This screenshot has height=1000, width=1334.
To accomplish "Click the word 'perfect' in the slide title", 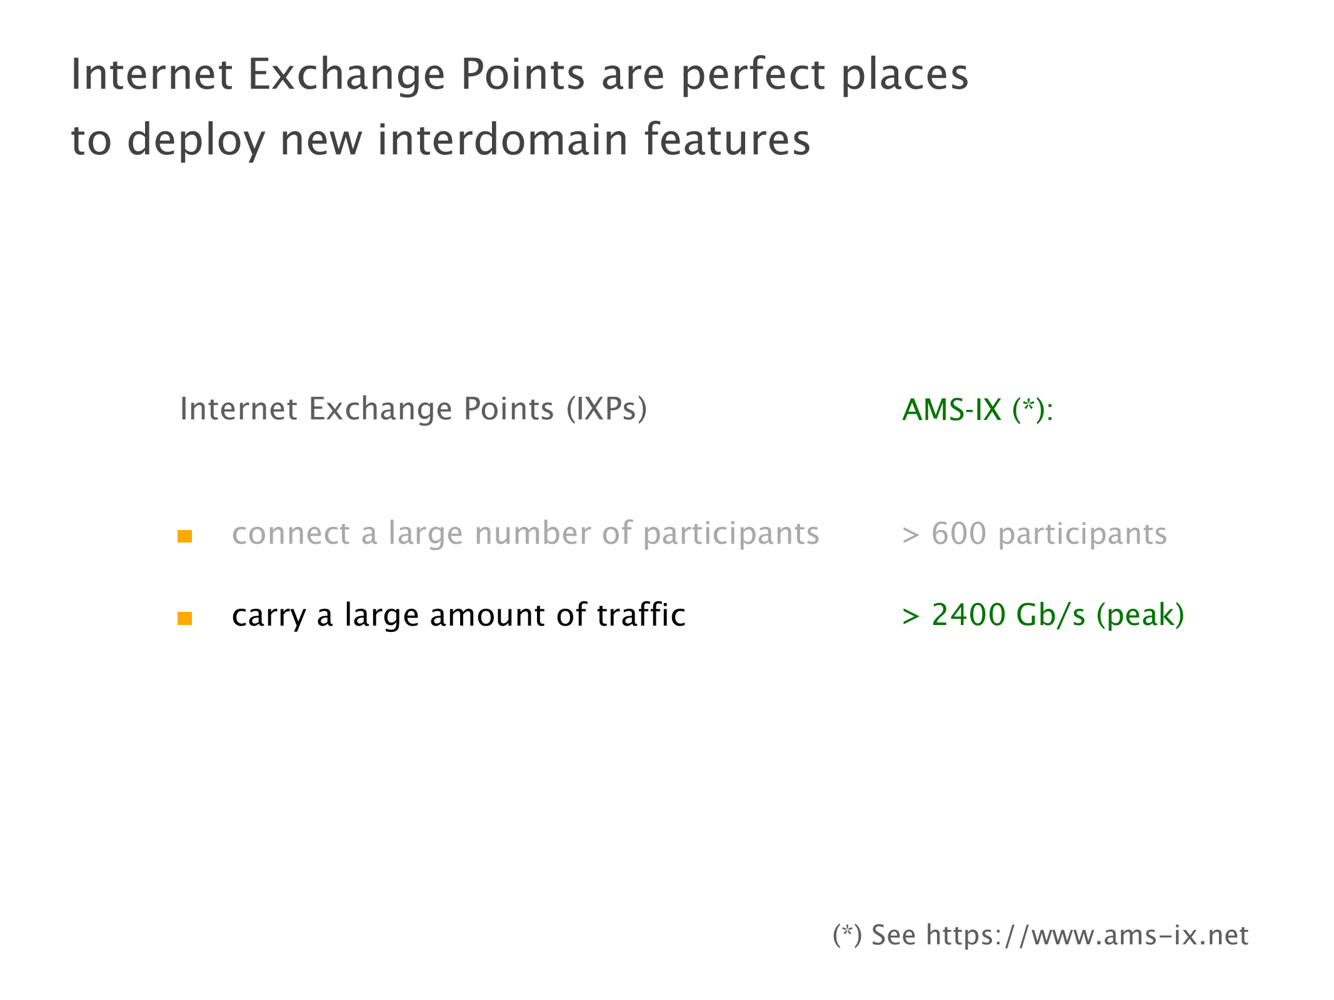I will (753, 76).
